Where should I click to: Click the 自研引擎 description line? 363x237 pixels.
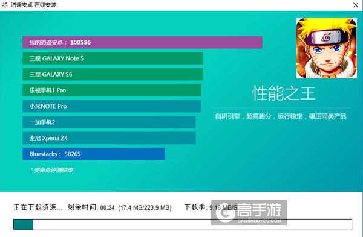[x=281, y=116]
